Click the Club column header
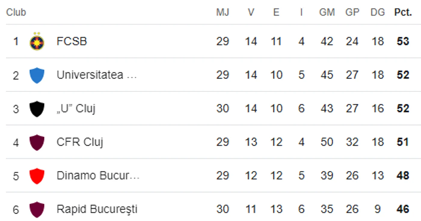The width and height of the screenshot is (421, 221). coord(16,12)
